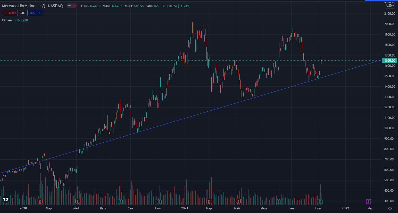Image resolution: width=398 pixels, height=213 pixels.
Task: Click the 2022 label on the time axis
Action: point(345,208)
